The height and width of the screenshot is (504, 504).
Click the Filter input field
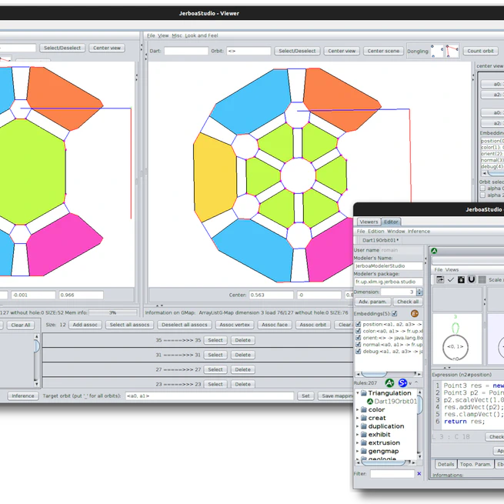pos(392,473)
